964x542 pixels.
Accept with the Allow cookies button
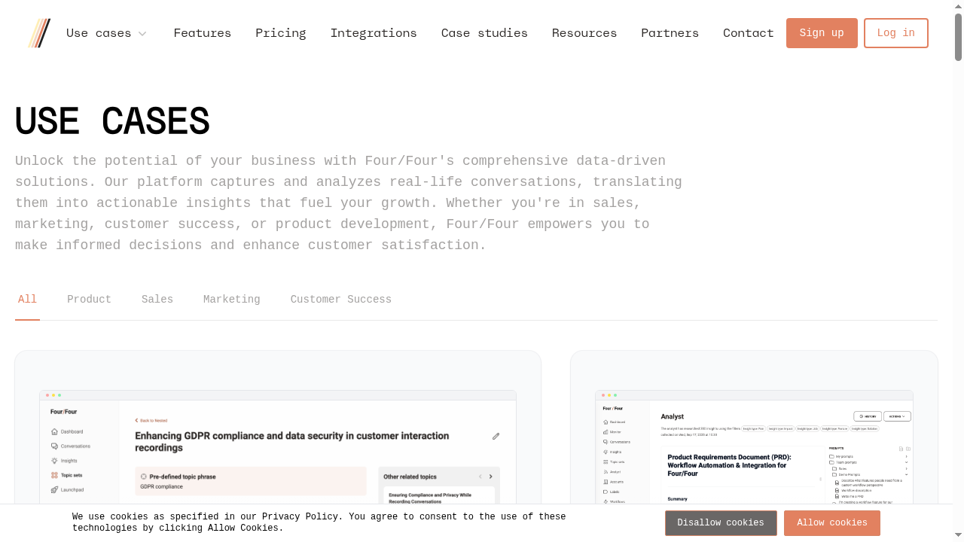832,523
